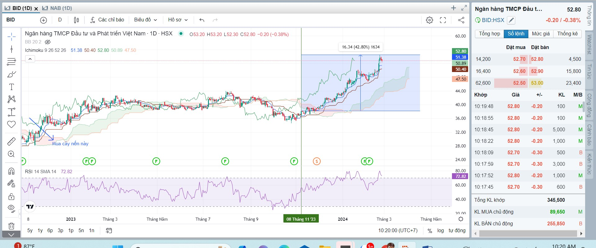Select the 5y time range
Image resolution: width=596 pixels, height=248 pixels.
coord(30,230)
